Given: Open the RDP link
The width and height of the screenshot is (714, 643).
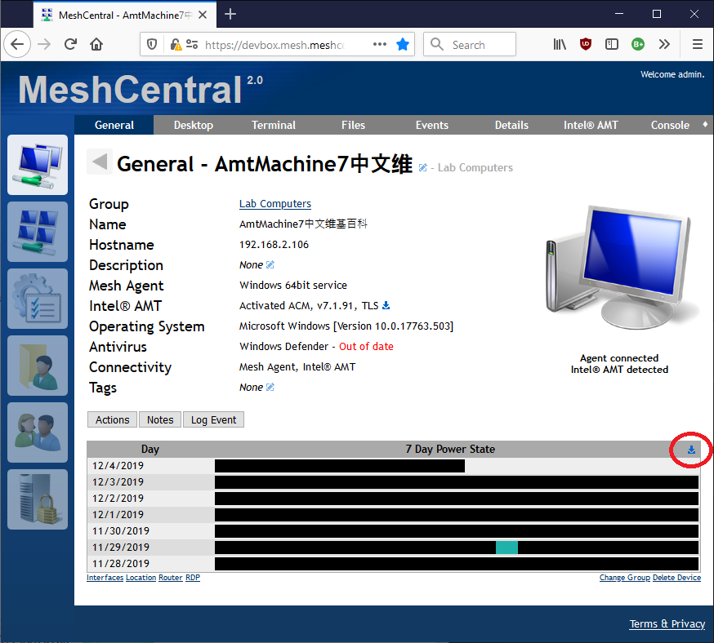Looking at the screenshot, I should tap(193, 578).
